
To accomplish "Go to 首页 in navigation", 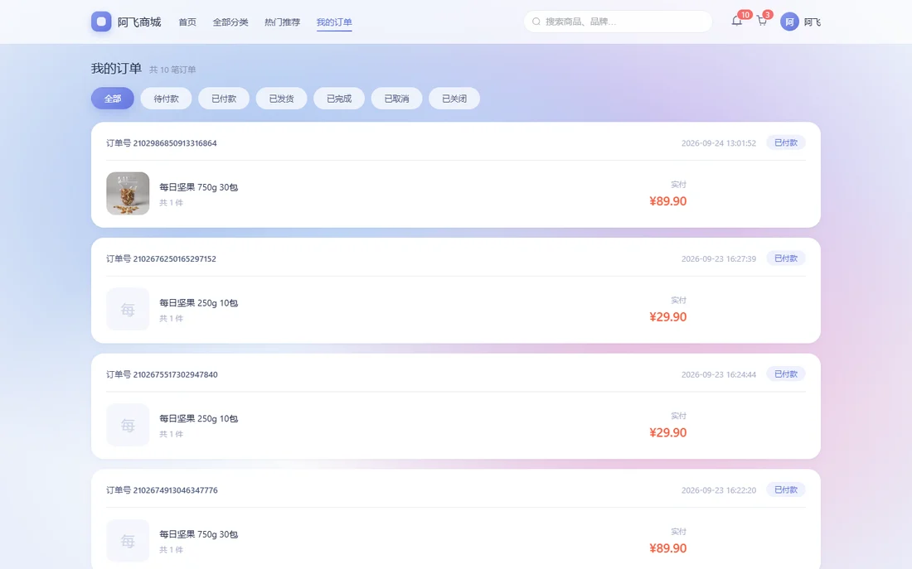I will pos(187,22).
